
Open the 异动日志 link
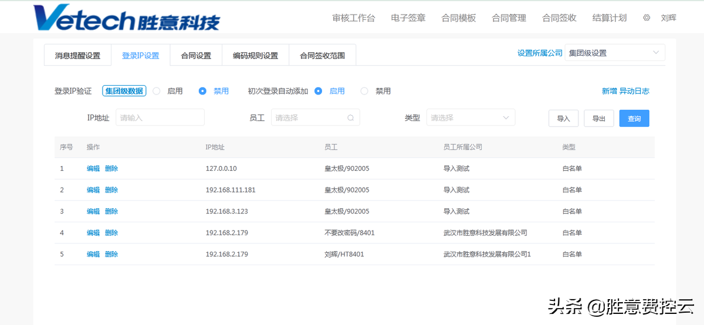coord(635,91)
